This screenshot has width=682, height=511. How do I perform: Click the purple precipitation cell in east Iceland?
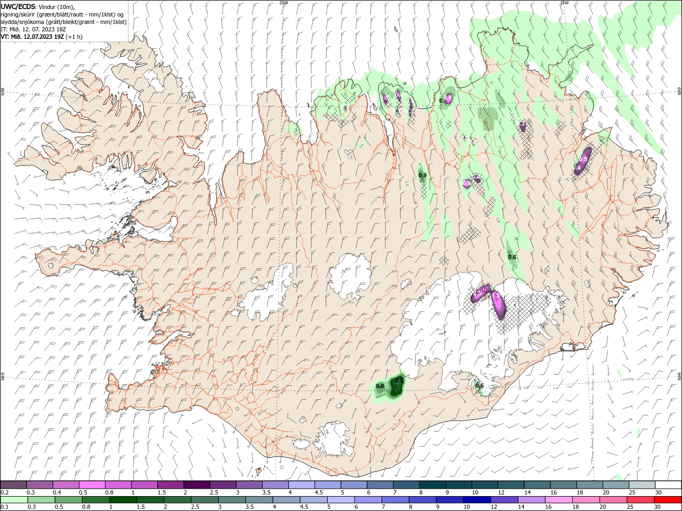tap(582, 160)
